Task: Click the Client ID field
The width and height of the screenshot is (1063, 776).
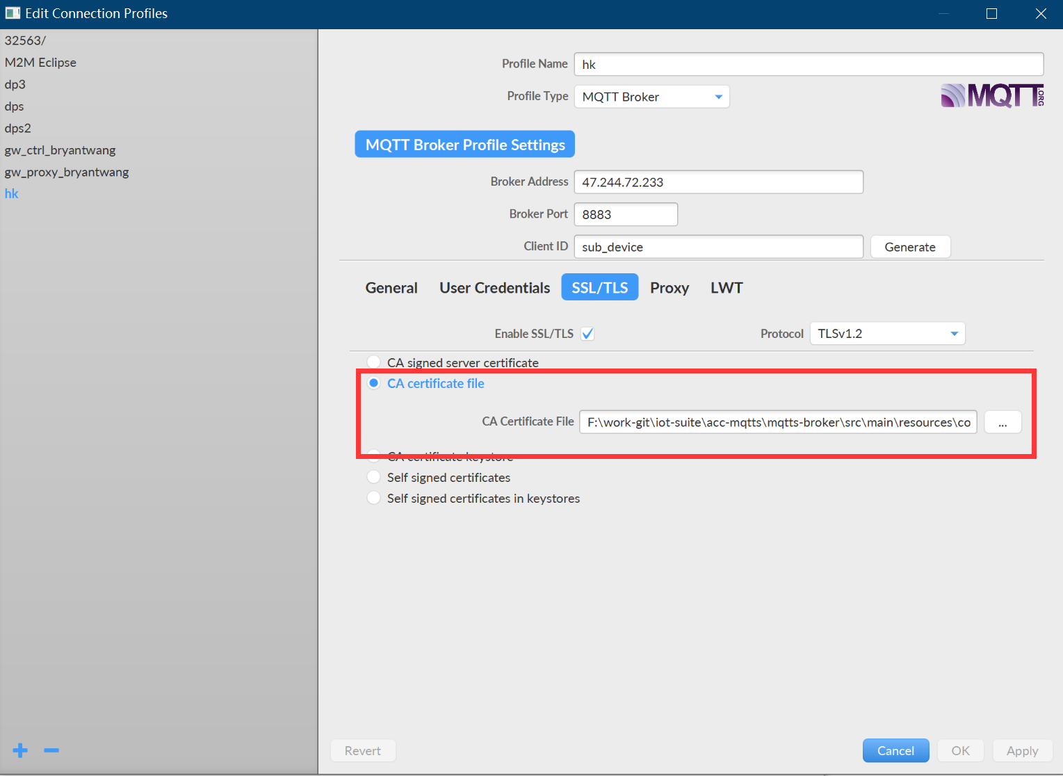Action: (719, 247)
